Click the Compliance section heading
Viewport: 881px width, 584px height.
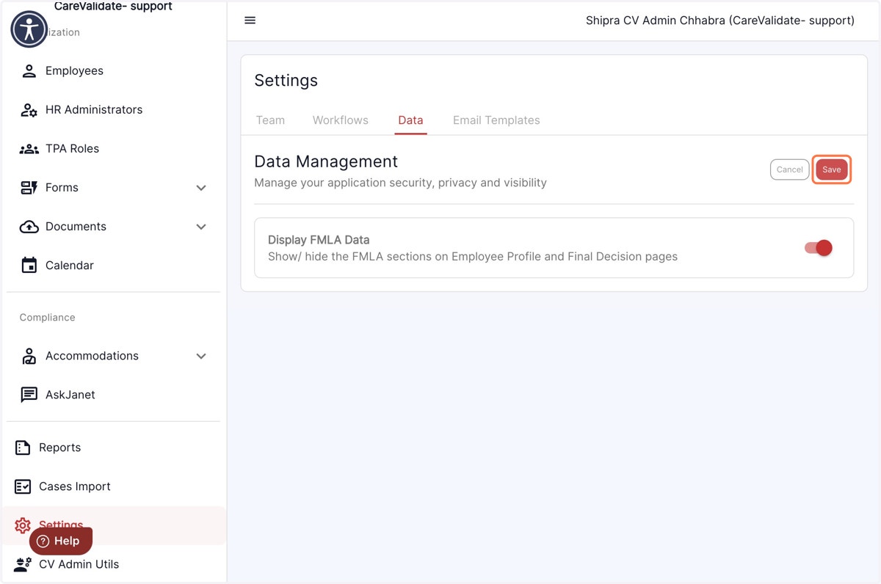(x=47, y=318)
